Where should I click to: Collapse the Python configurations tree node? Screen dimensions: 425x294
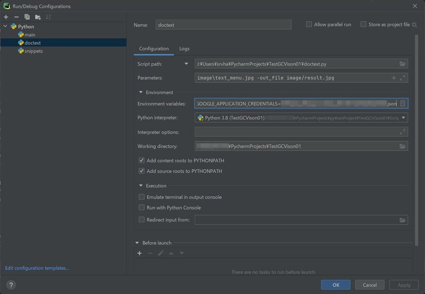tap(5, 26)
